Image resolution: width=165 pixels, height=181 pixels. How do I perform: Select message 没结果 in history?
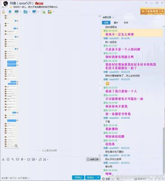[x=110, y=144]
